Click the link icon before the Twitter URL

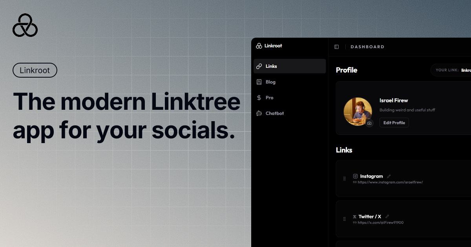(x=354, y=222)
